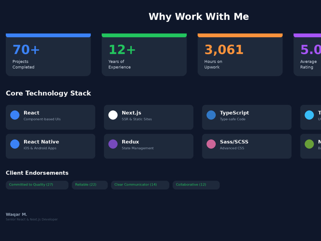The height and width of the screenshot is (241, 321).
Task: Click the State Management subtitle
Action: point(138,148)
